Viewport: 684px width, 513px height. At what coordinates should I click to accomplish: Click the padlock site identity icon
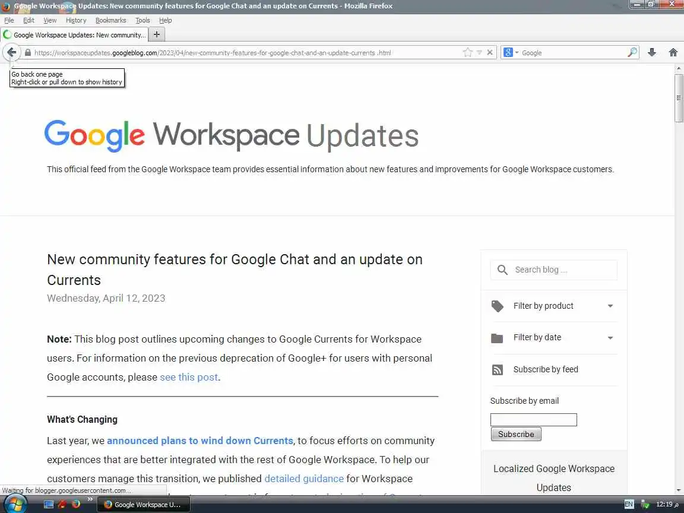point(27,52)
